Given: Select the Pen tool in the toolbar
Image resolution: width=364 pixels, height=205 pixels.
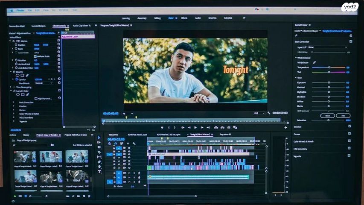Looking at the screenshot, I should pyautogui.click(x=99, y=162).
